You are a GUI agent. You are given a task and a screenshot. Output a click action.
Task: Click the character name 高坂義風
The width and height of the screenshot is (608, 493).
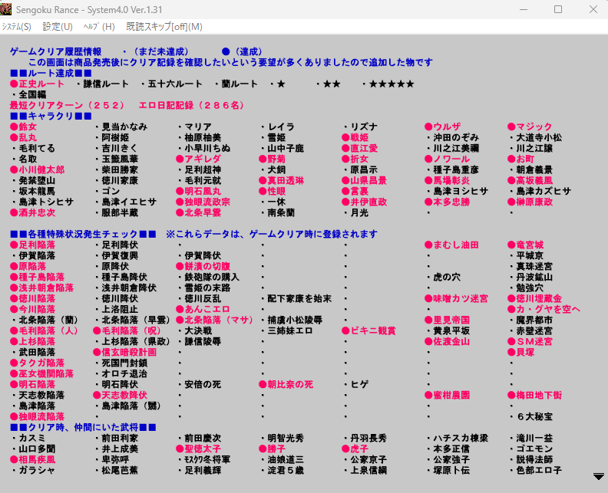tap(530, 180)
